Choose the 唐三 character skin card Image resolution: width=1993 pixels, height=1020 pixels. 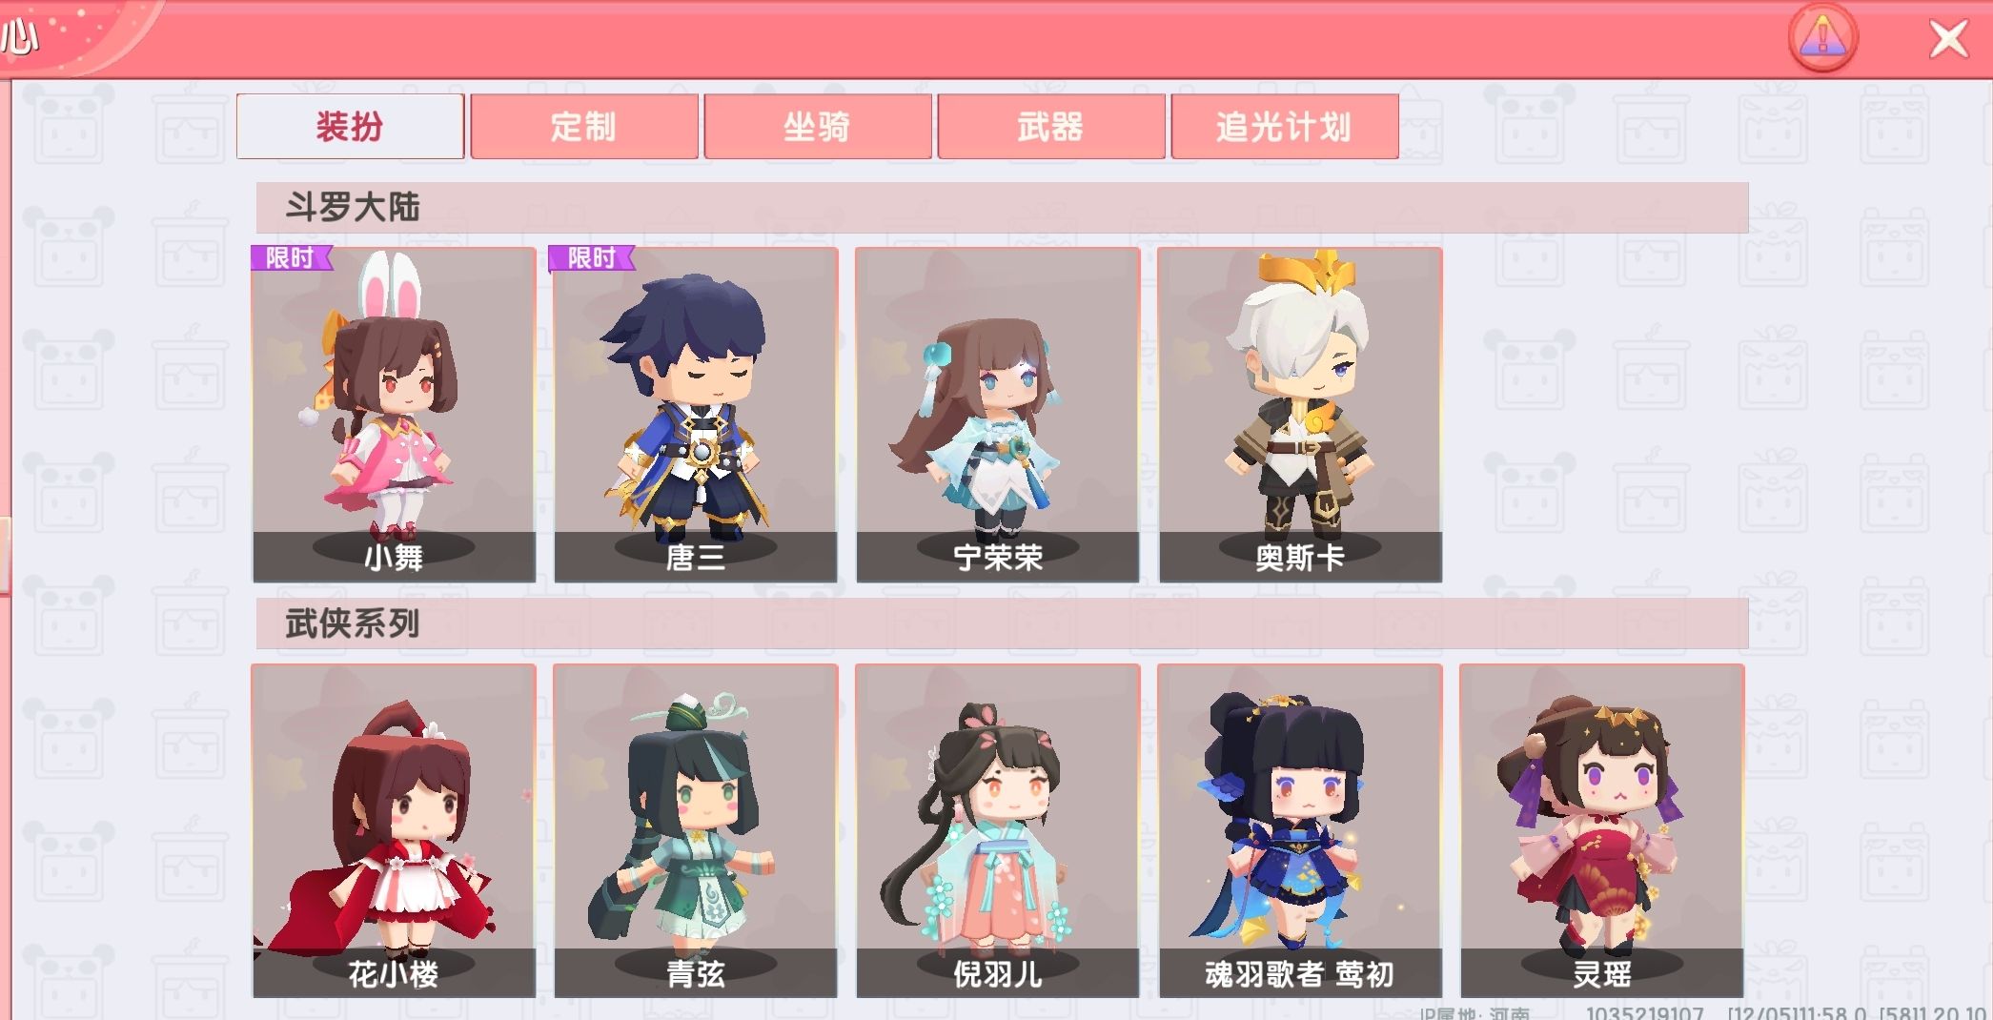click(696, 415)
